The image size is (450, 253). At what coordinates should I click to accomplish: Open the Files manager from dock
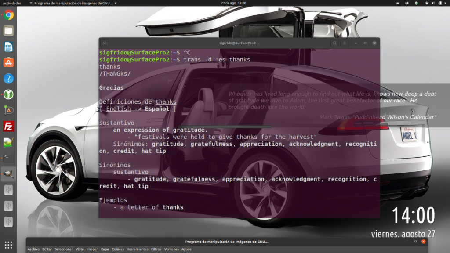point(8,31)
